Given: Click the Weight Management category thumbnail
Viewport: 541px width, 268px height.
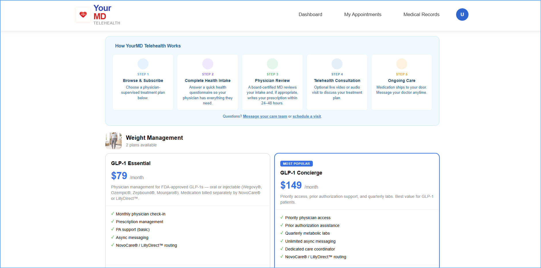Looking at the screenshot, I should 114,141.
